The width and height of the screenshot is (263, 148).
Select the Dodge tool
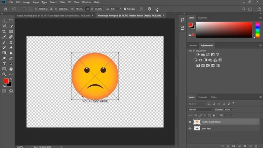[x=4, y=58]
